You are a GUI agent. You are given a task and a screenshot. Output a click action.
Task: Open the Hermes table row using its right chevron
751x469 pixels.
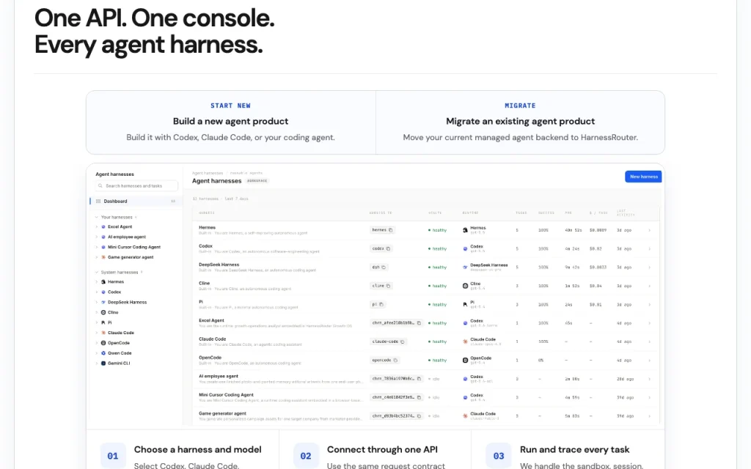pos(650,230)
